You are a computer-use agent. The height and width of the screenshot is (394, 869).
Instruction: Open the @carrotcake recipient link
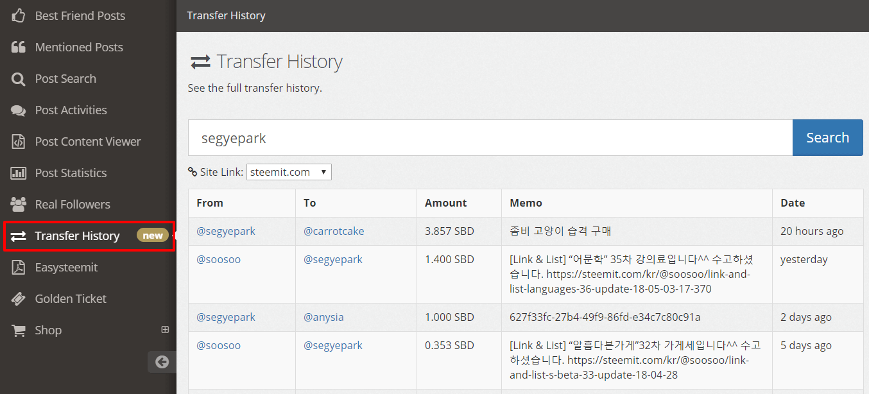click(334, 231)
